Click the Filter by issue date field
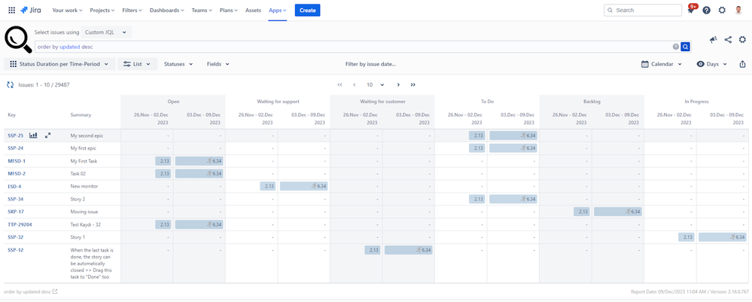Screen dimensions: 752x302 370,64
